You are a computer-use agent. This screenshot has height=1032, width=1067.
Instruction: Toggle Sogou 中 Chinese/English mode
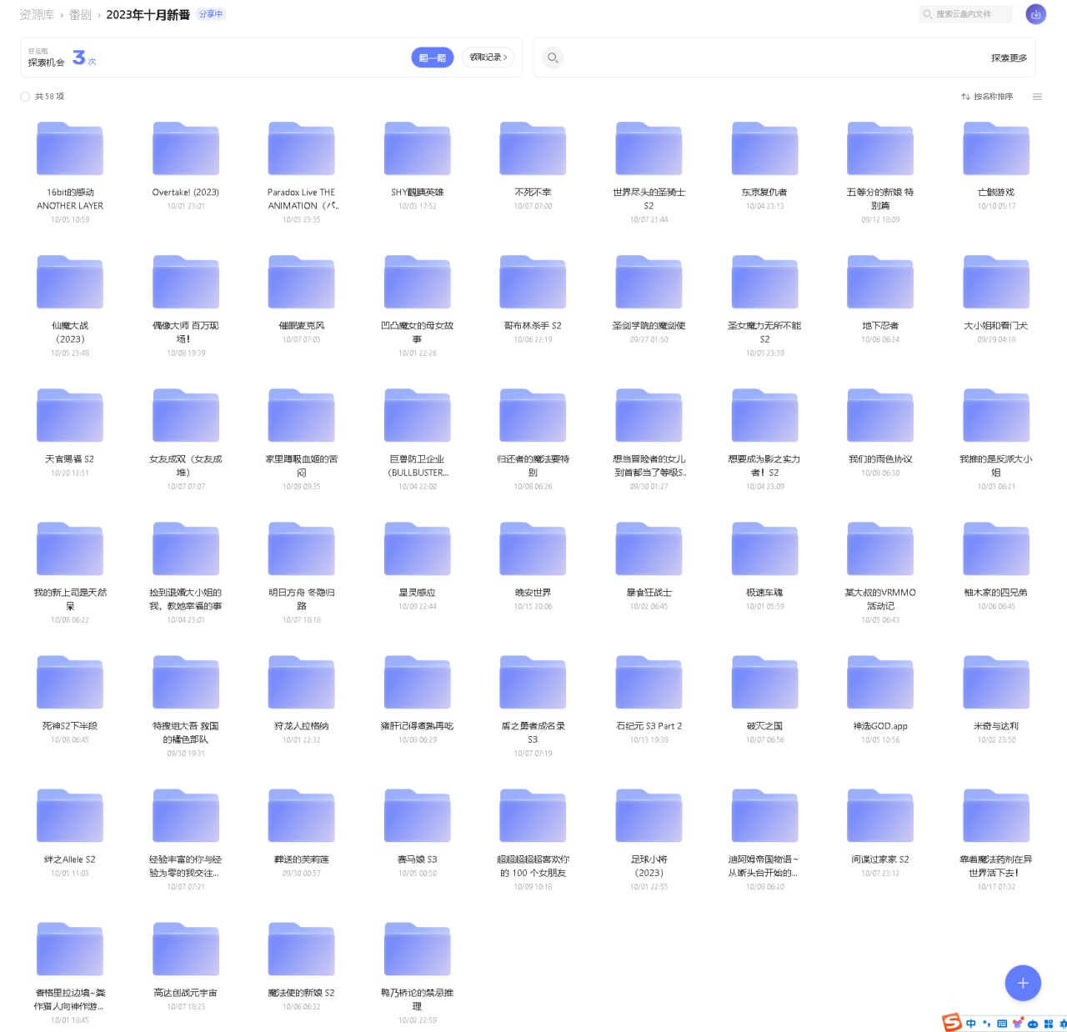(x=971, y=1024)
